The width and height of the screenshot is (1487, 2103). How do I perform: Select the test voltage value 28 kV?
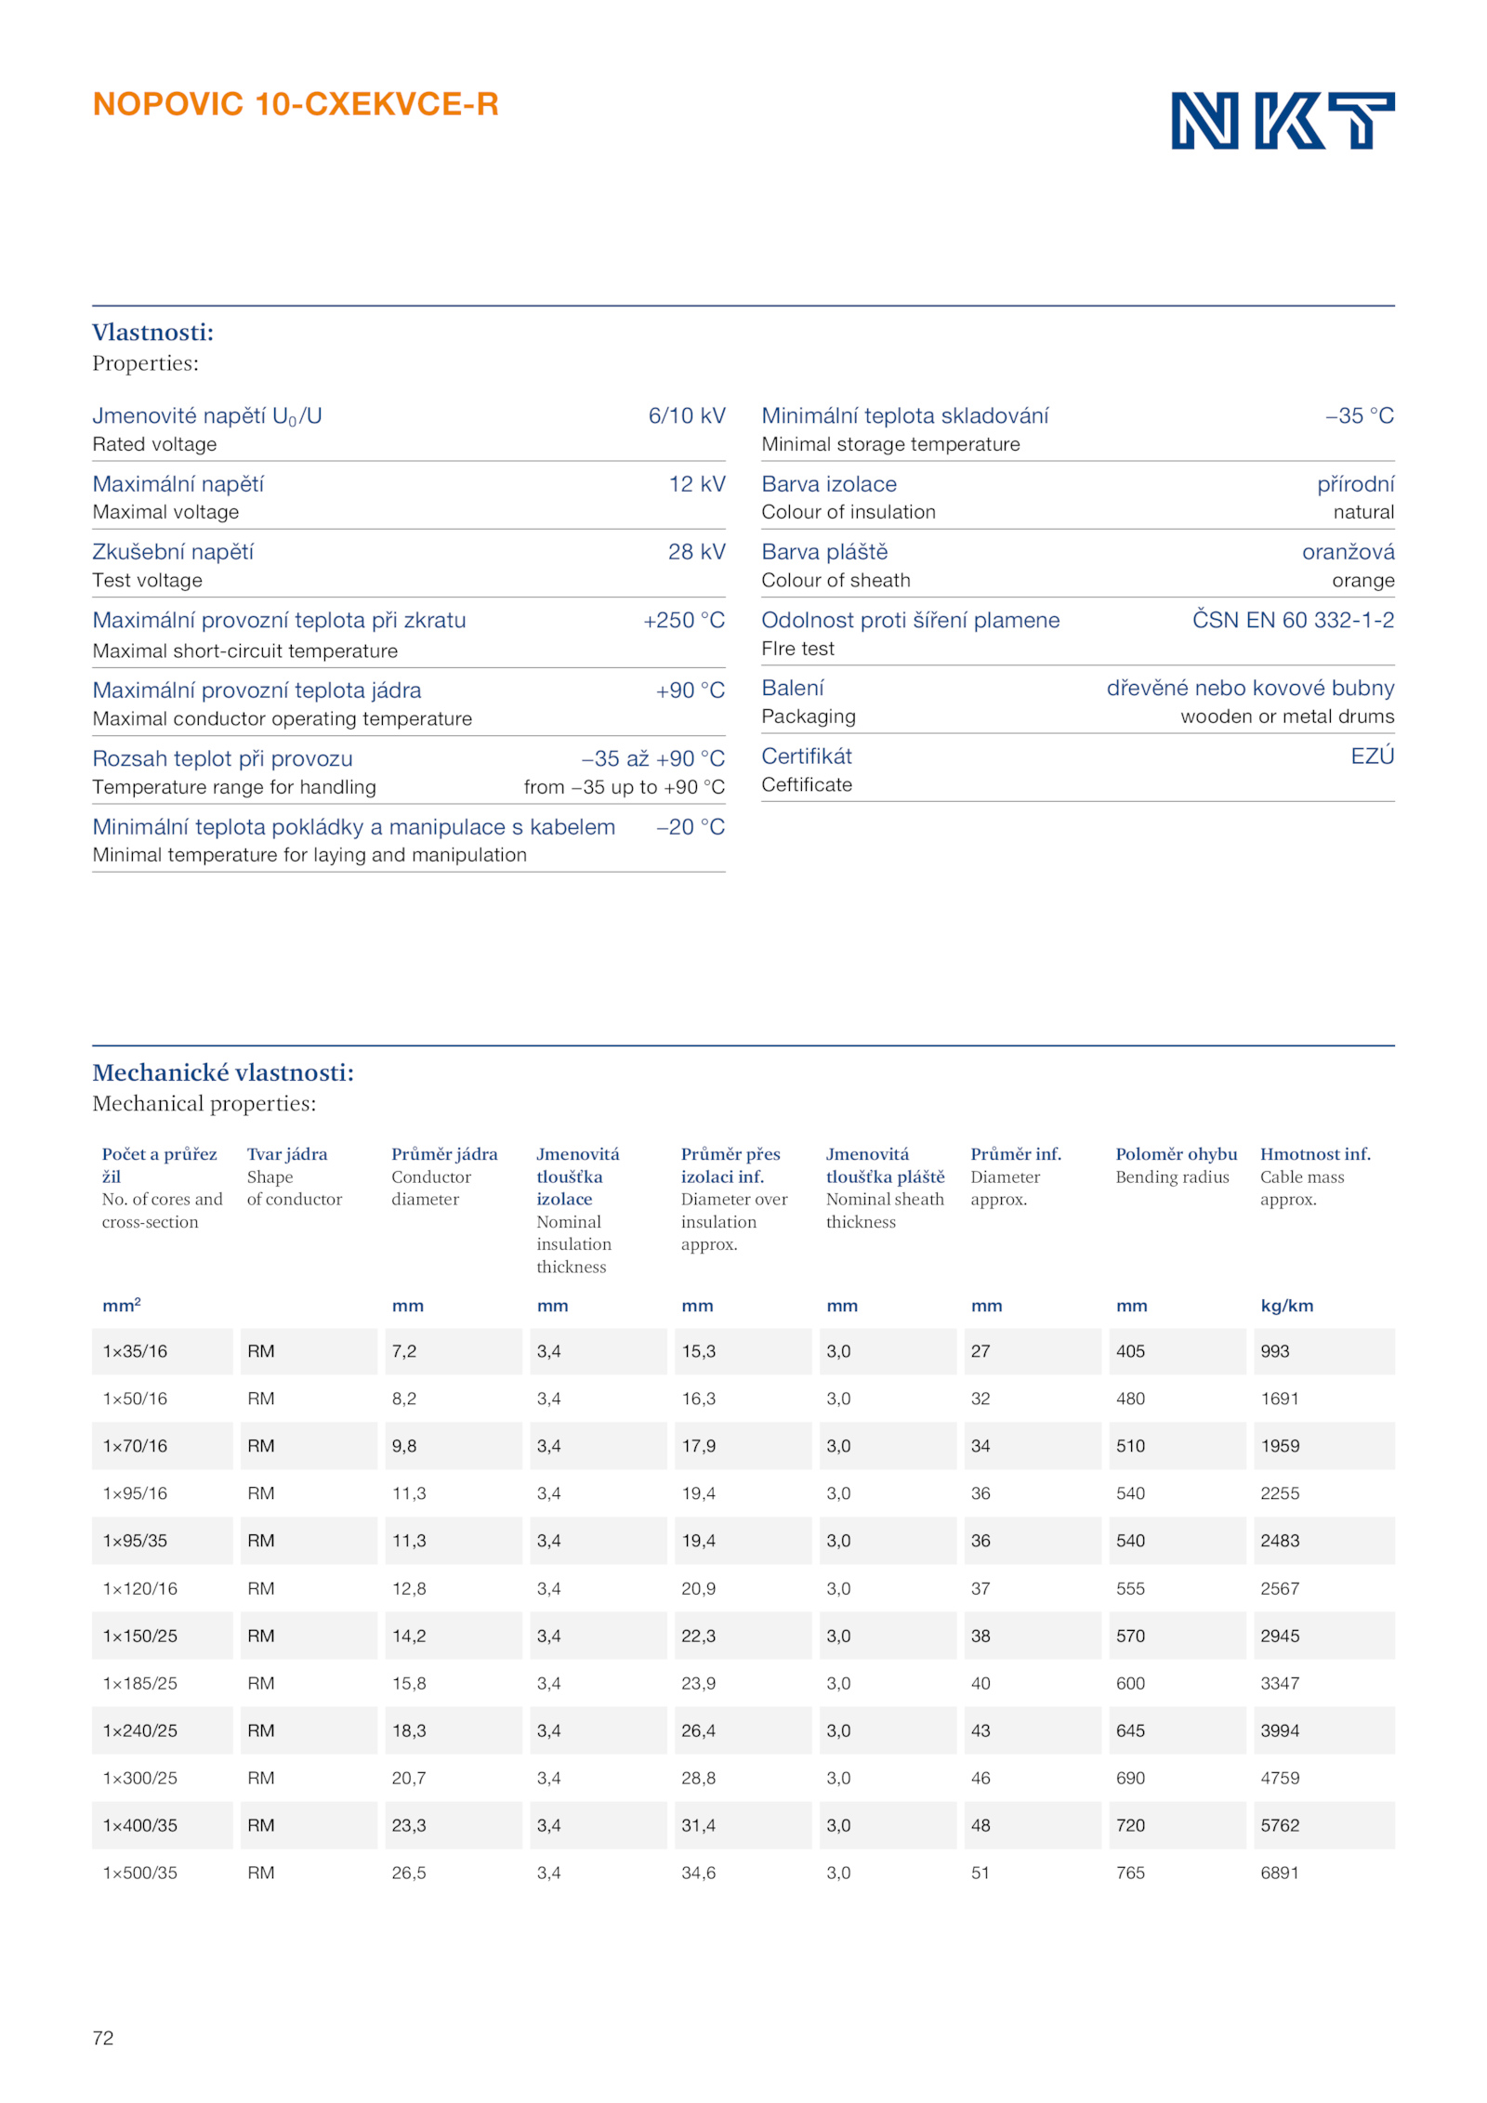tap(697, 552)
